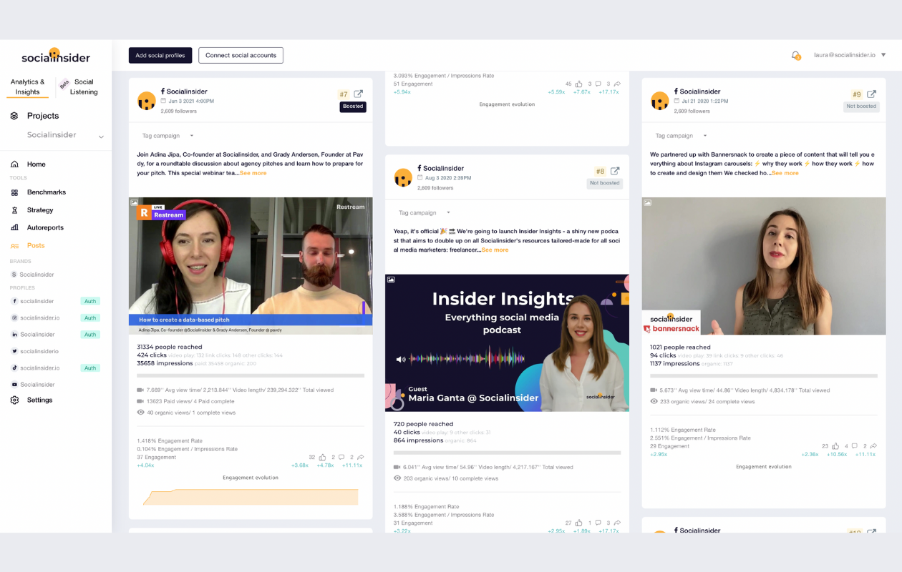Click Auth badge next to LinkedIn Socialinsider
This screenshot has height=572, width=902.
(90, 335)
